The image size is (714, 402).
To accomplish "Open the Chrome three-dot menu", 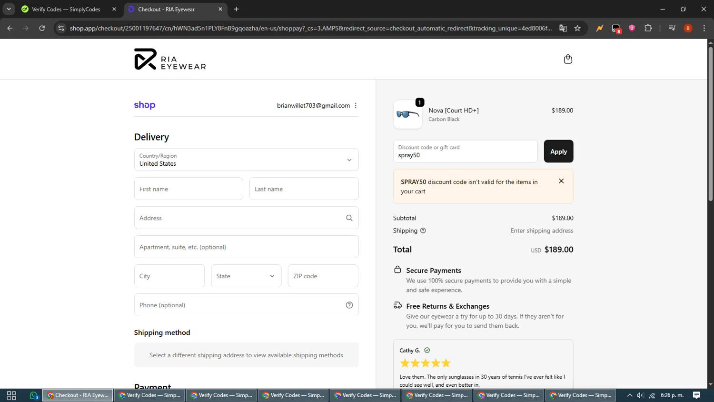I will 704,28.
